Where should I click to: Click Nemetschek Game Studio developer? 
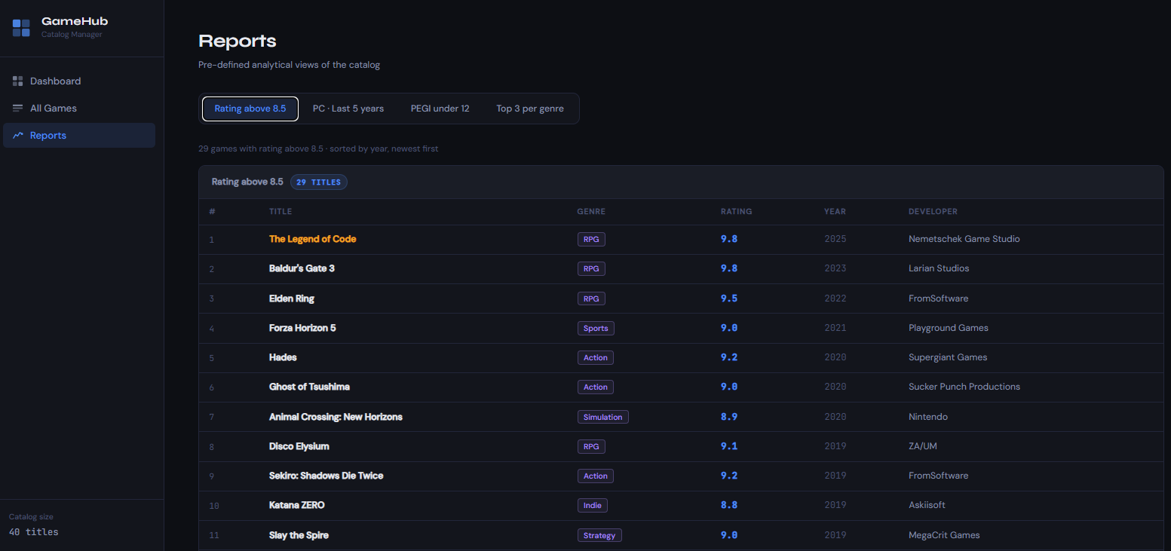pos(964,239)
